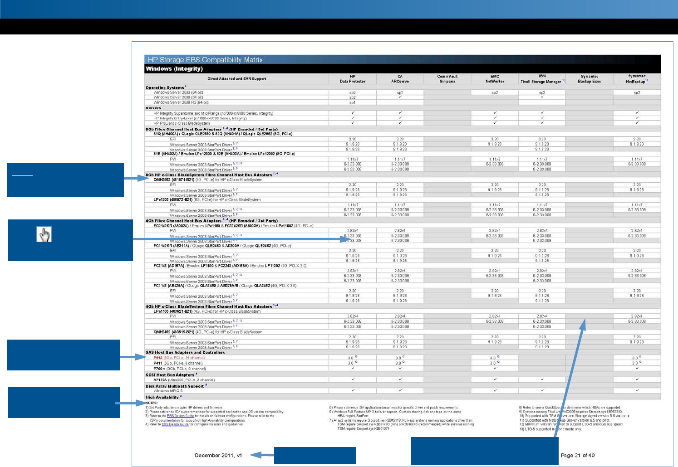Click the "4Gb HP c-Class BladeSystem" adapters heading

point(212,306)
